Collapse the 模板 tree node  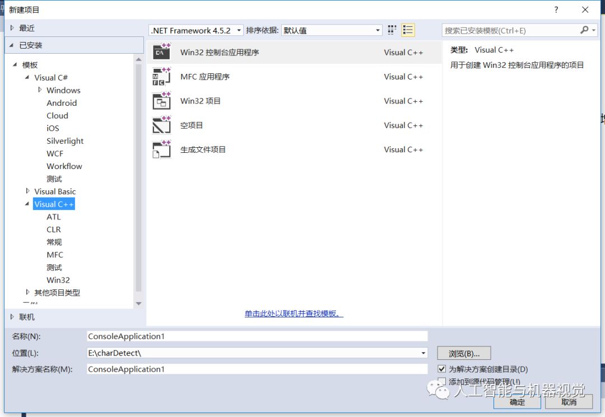click(x=15, y=65)
